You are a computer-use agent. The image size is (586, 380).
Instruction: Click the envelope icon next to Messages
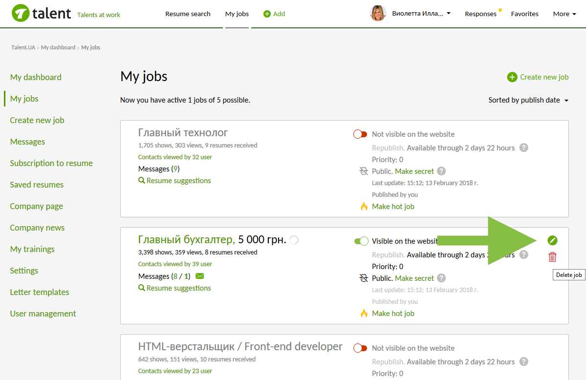(199, 276)
